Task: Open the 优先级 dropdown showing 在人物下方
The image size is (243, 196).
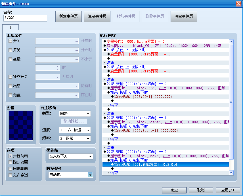Action: click(70, 156)
